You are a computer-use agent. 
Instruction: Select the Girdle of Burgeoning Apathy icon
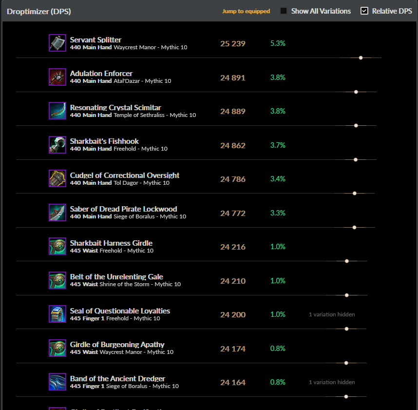tap(57, 348)
